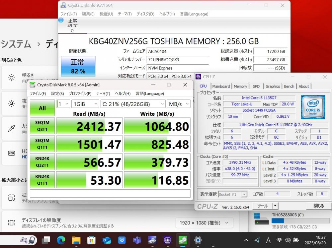Open ディスク(D) menu in CrystalDiskInfo
The height and width of the screenshot is (248, 332).
(x=145, y=14)
